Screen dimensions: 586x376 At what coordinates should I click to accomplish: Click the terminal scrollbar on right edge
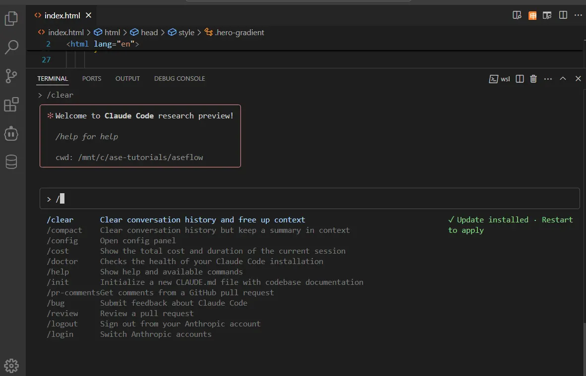pos(584,348)
